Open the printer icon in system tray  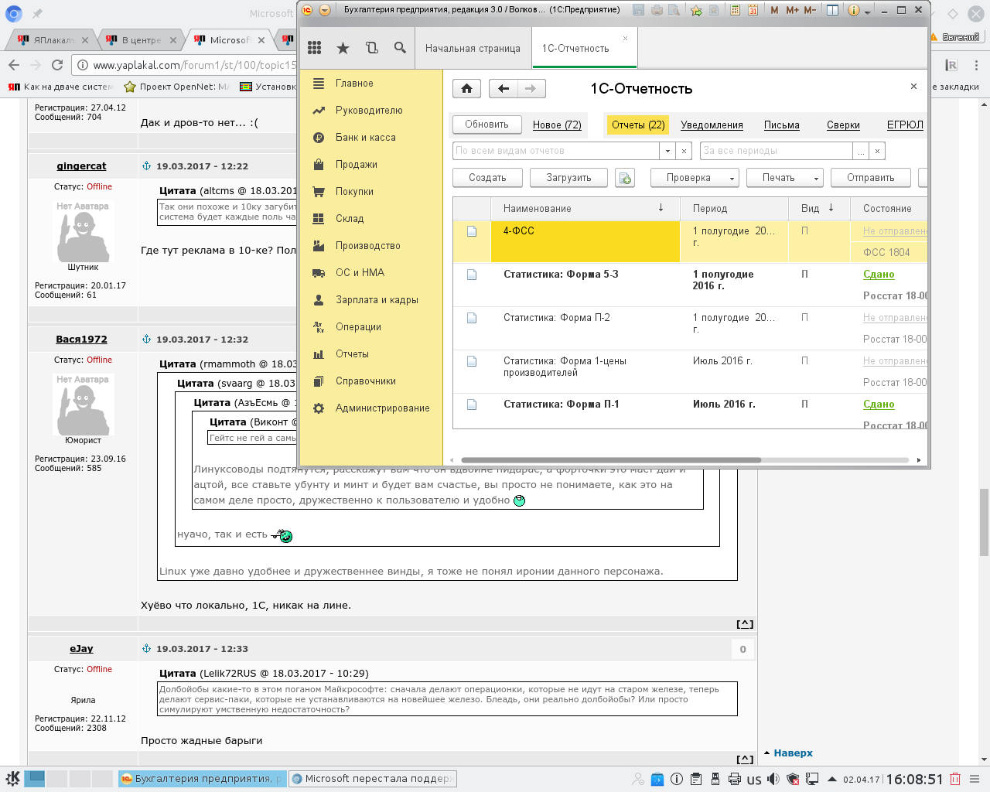click(735, 779)
